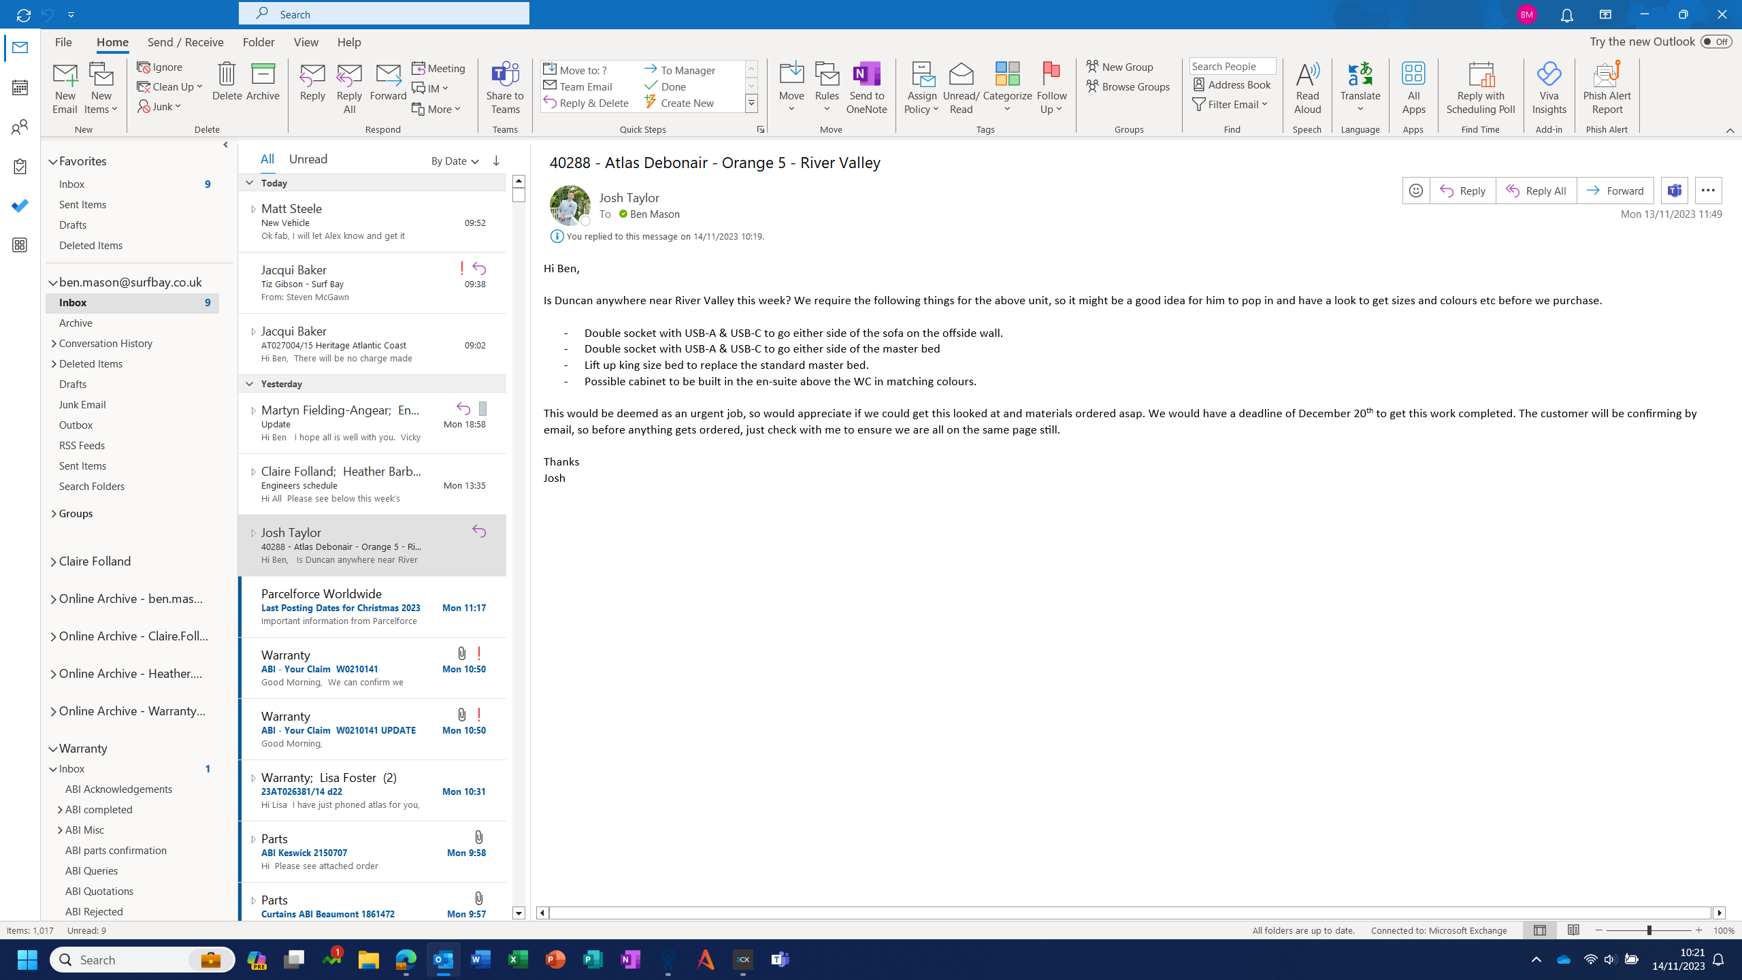Collapse the Favorites folder group
This screenshot has height=980, width=1742.
point(52,162)
